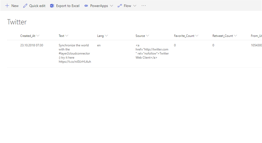Click the Twitter list title
Viewport: 262px width, 143px height.
(x=17, y=22)
